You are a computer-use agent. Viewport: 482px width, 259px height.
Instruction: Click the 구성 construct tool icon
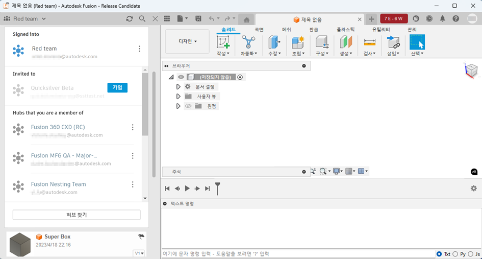point(322,42)
